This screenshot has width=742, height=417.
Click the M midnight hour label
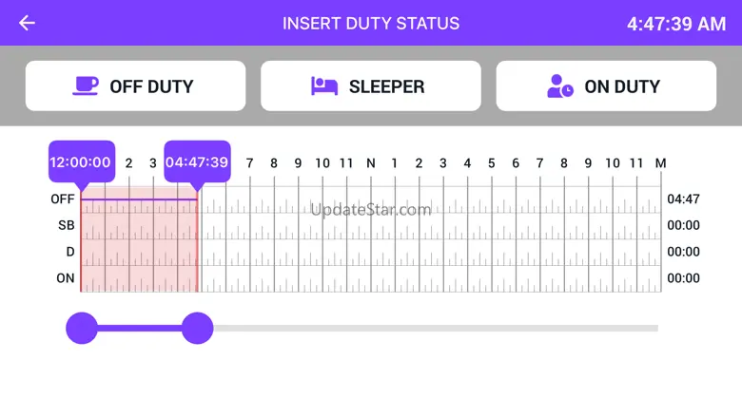click(661, 163)
